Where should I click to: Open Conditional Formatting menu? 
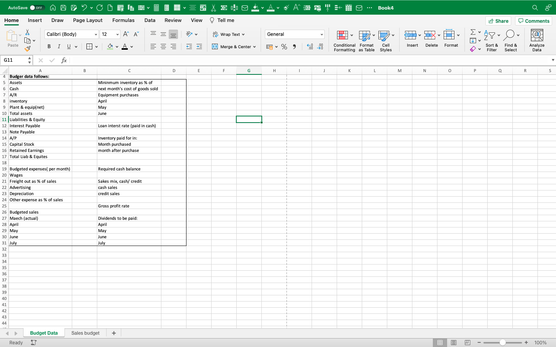[344, 40]
